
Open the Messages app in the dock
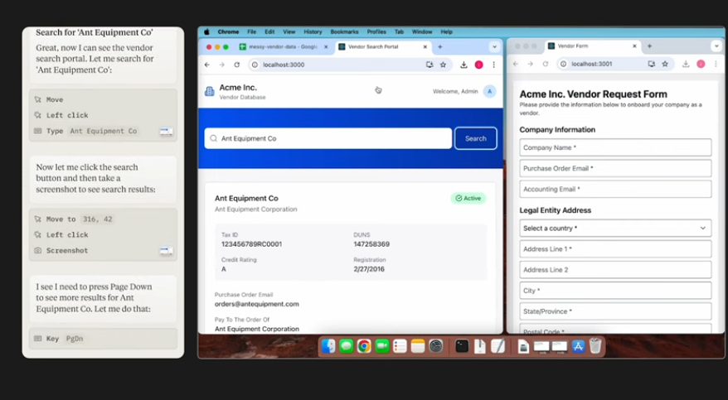tap(346, 346)
